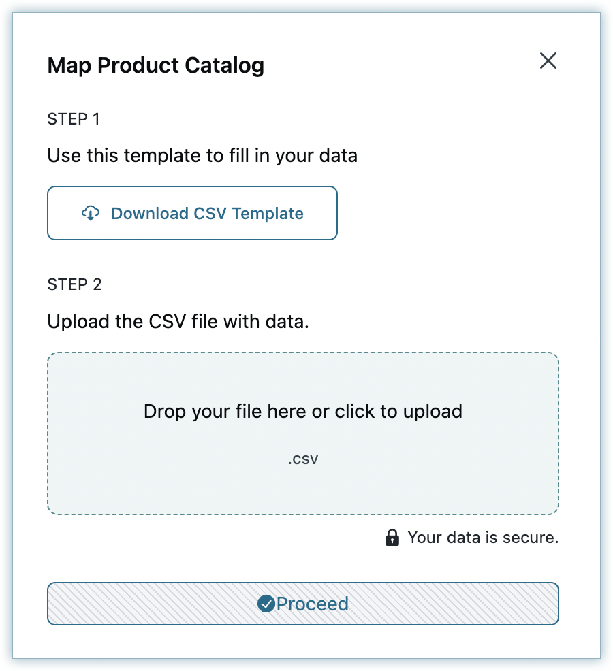Viewport: 613px width, 671px height.
Task: Click the cloud download icon
Action: [91, 214]
